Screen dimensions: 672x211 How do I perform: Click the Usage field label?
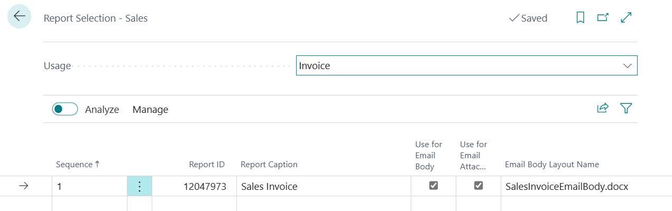click(57, 66)
